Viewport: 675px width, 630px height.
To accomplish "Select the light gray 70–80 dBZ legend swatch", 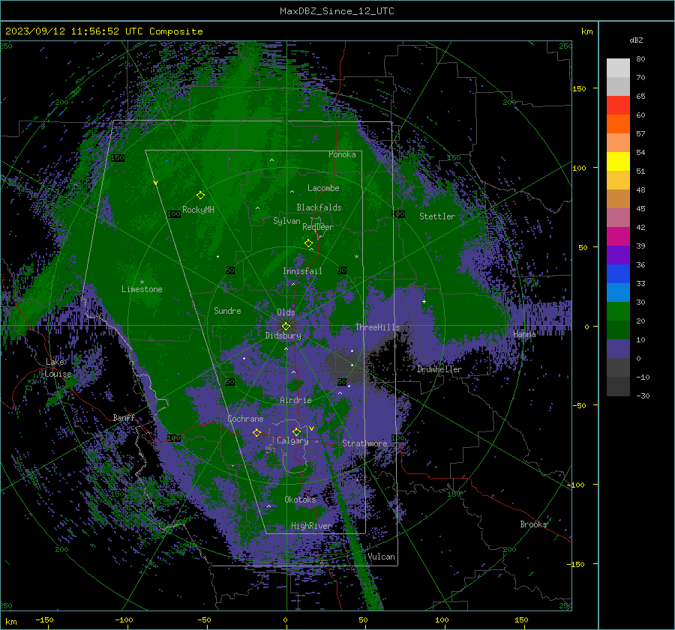I will click(x=618, y=68).
